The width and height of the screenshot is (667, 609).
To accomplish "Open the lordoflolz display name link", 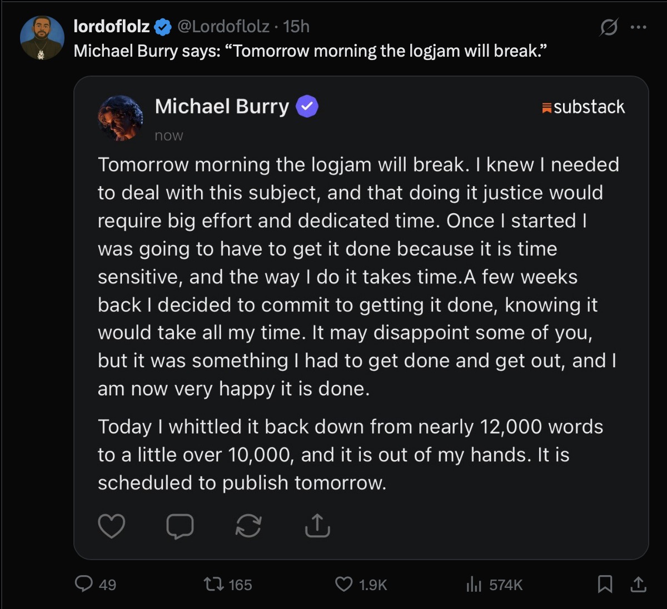I will (111, 26).
